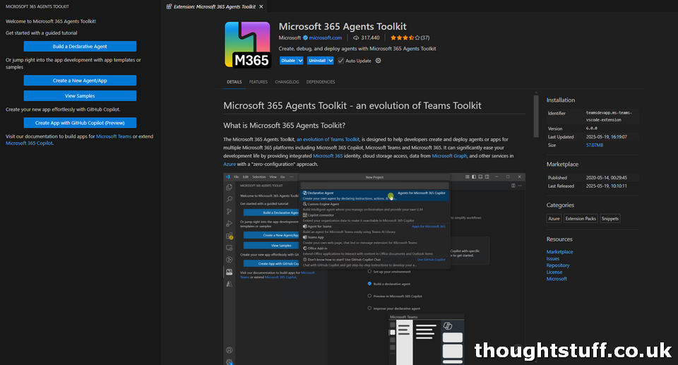Click the Last Released date 2025-05-19, 10:10:11
This screenshot has height=365, width=678.
click(x=606, y=186)
